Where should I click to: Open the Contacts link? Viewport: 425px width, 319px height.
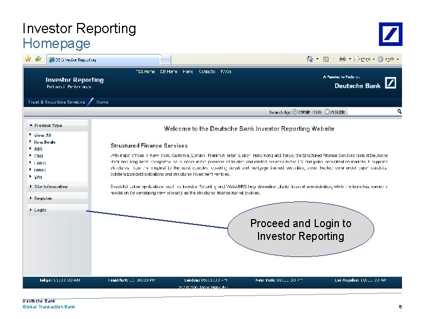pyautogui.click(x=207, y=72)
